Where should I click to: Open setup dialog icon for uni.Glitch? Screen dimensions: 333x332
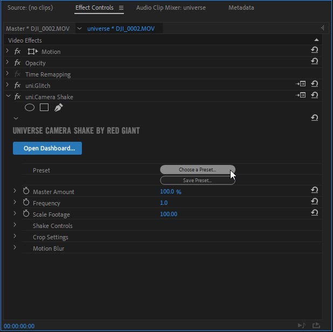point(301,84)
